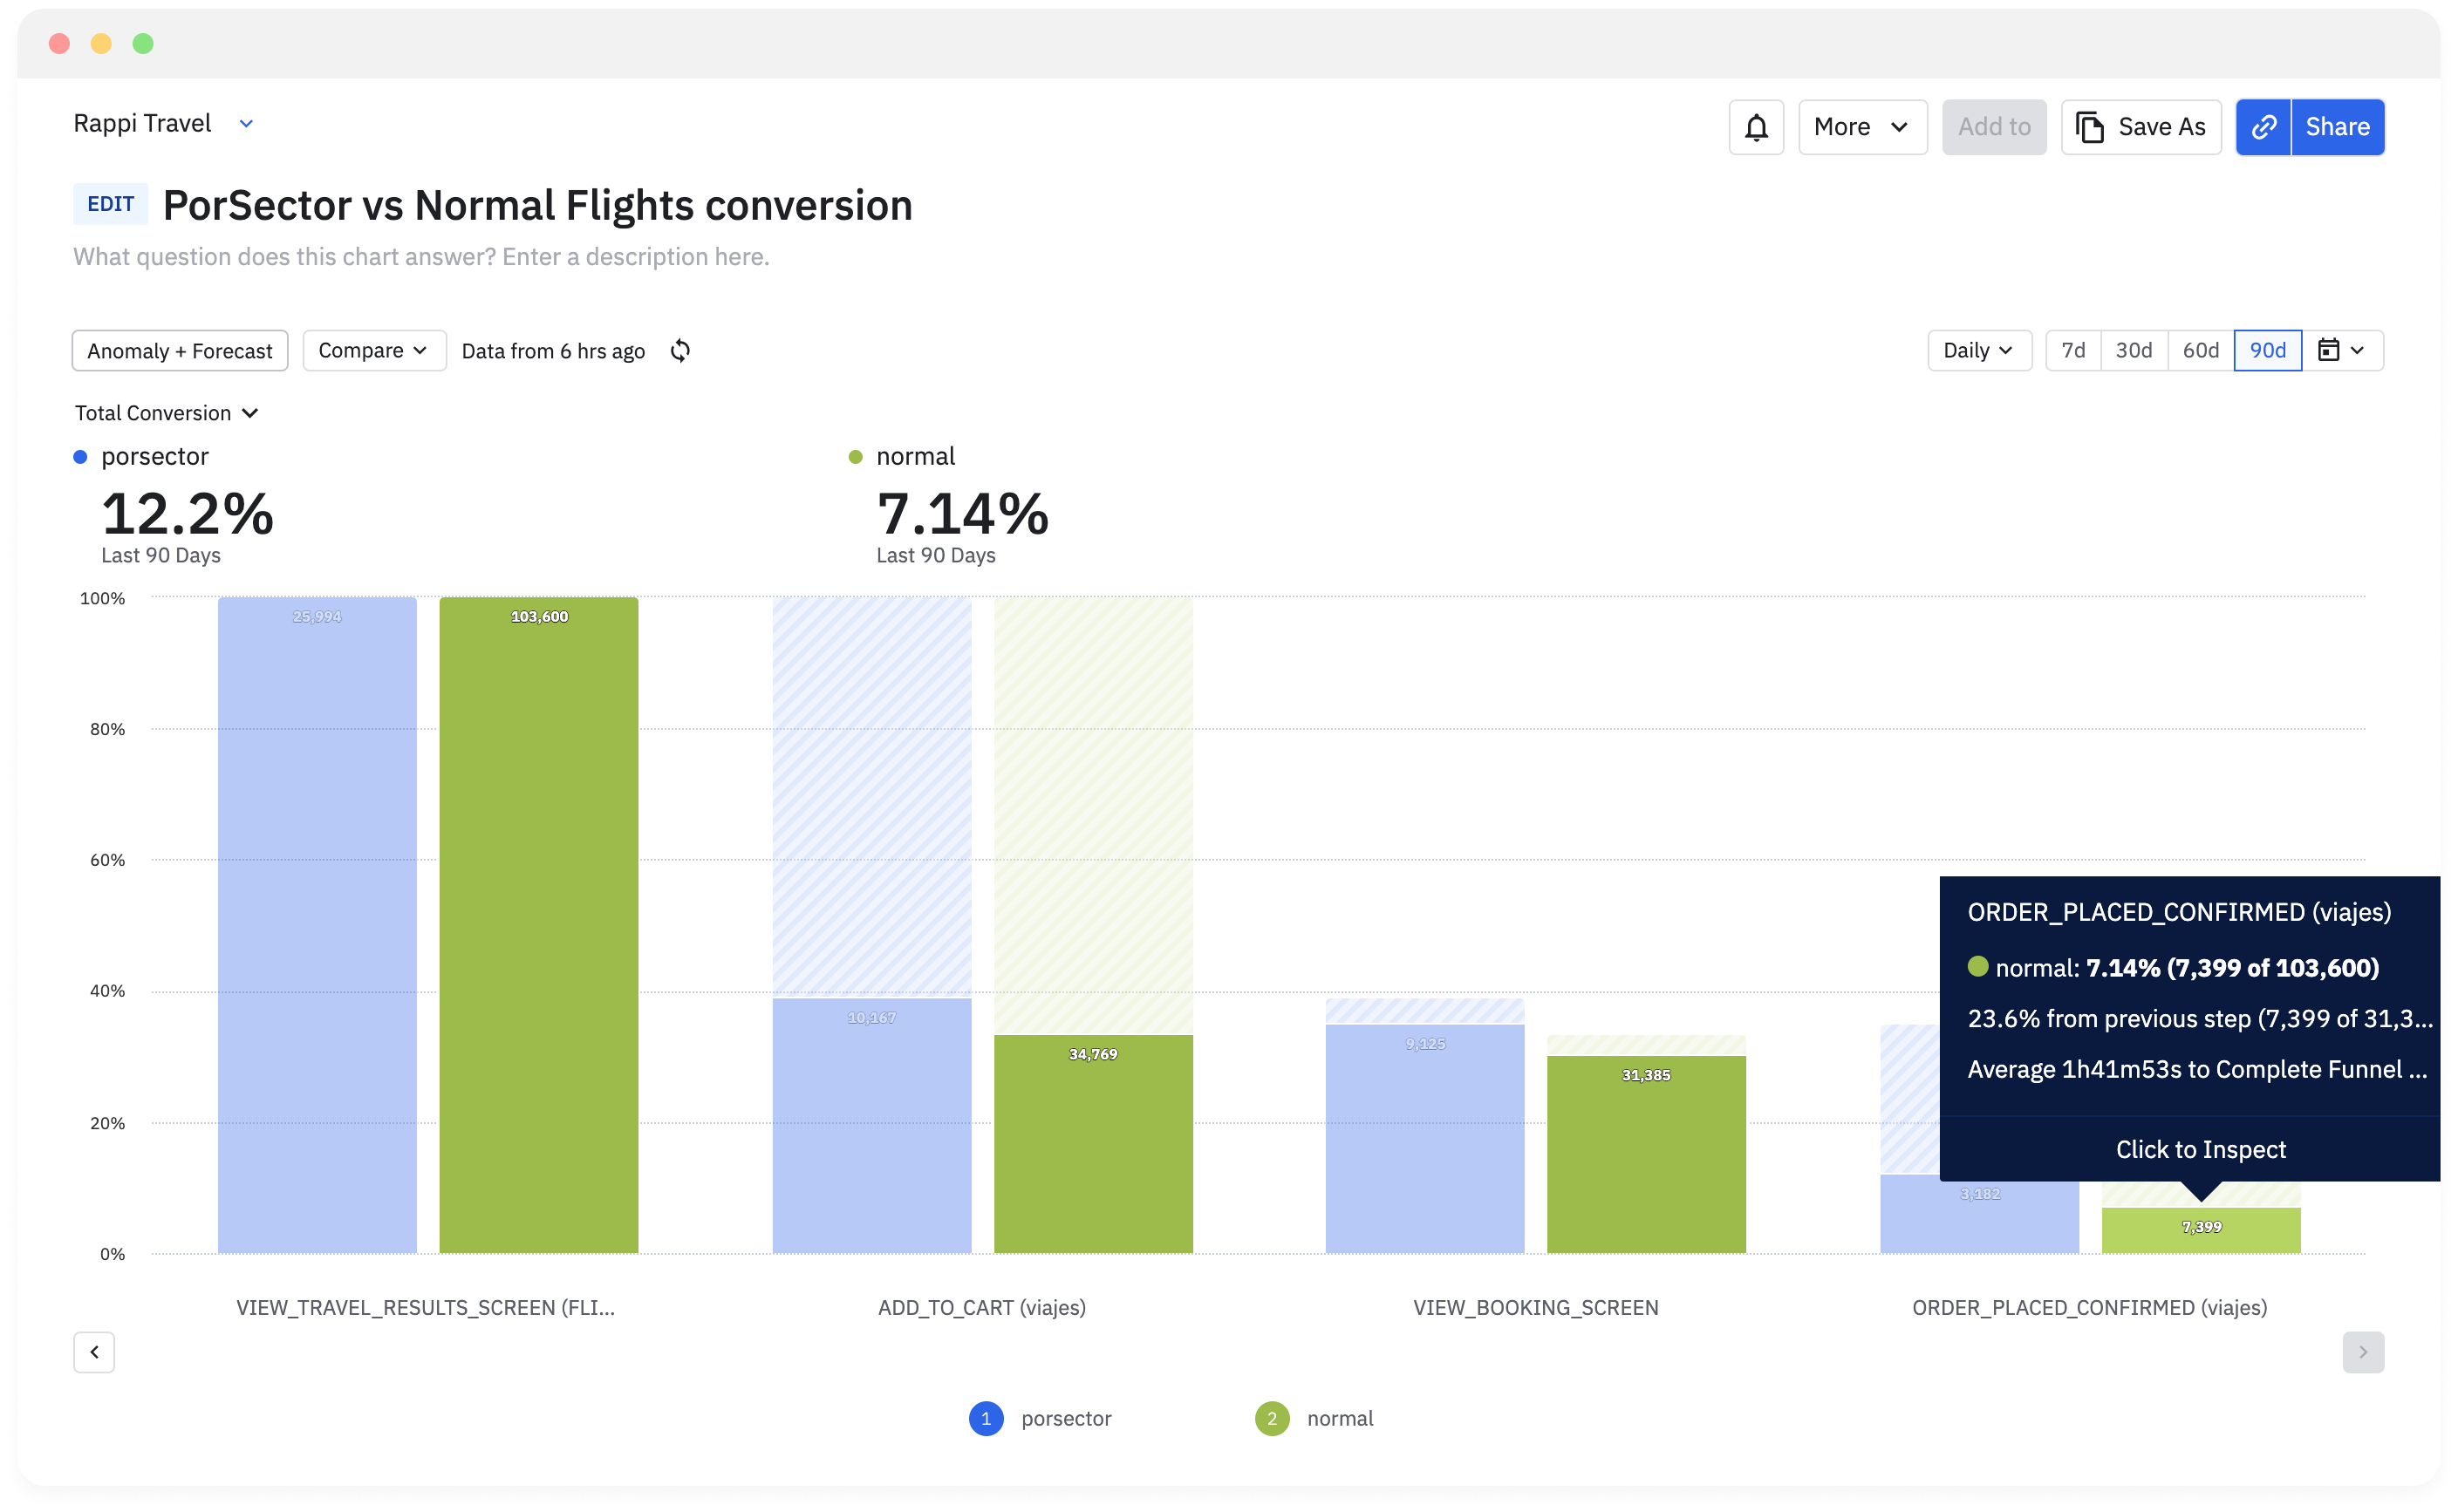Click the Share button
Viewport: 2458px width, 1512px height.
pyautogui.click(x=2337, y=127)
